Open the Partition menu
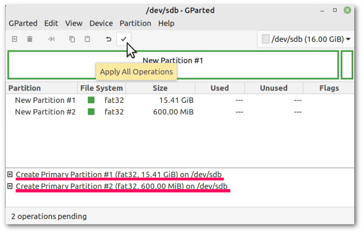The height and width of the screenshot is (233, 363). click(135, 24)
